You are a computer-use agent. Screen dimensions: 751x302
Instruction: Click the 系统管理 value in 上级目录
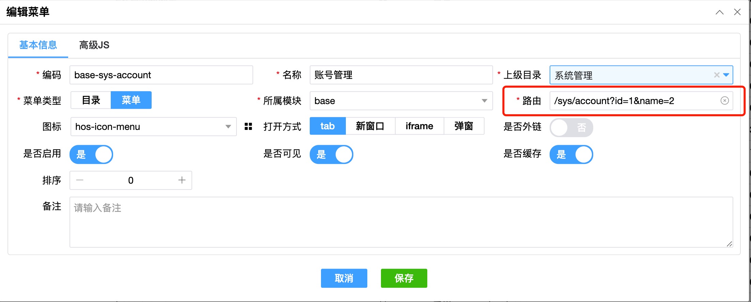point(574,75)
